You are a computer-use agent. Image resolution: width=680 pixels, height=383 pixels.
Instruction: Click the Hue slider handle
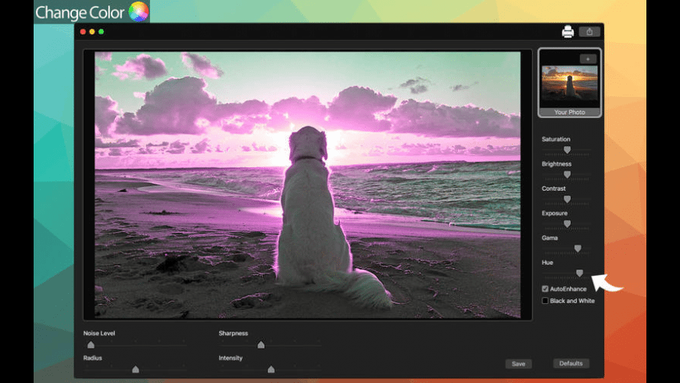pos(579,274)
